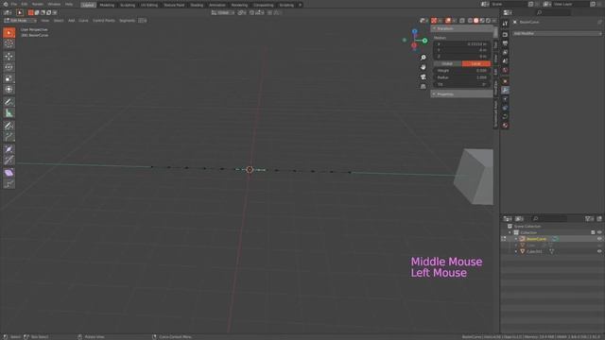605x340 pixels.
Task: Select Global transform space toggle
Action: (x=447, y=63)
